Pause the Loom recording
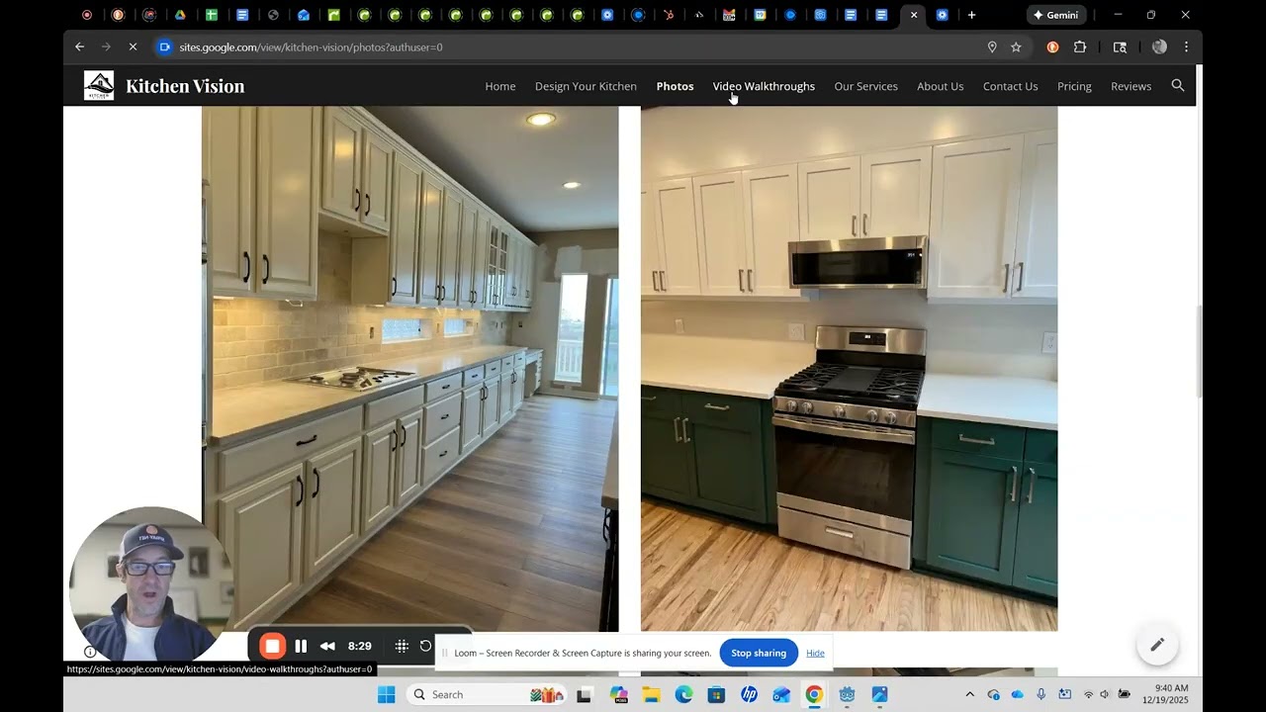Viewport: 1266px width, 712px height. tap(301, 647)
